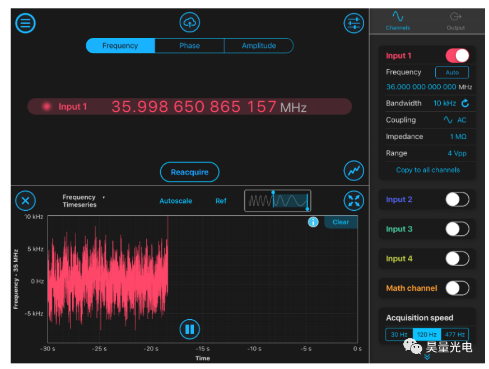
Task: Click the -30 s time axis label
Action: pos(48,349)
